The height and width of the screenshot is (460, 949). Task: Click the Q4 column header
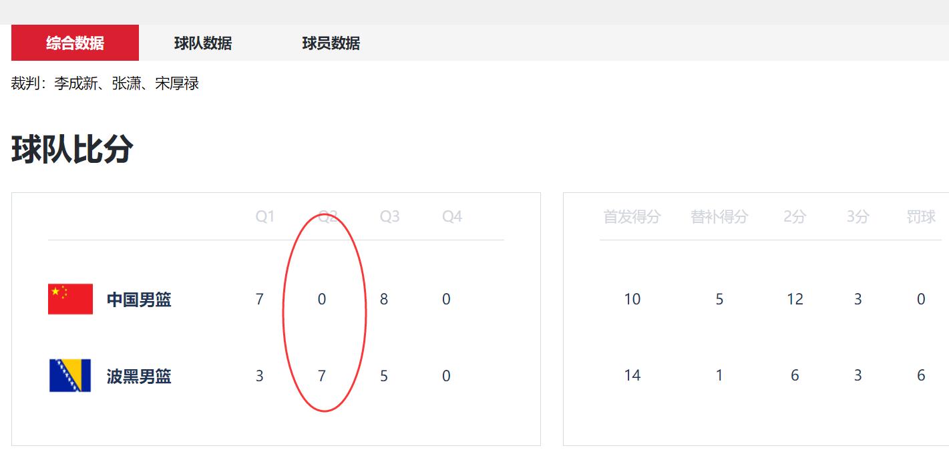tap(452, 216)
